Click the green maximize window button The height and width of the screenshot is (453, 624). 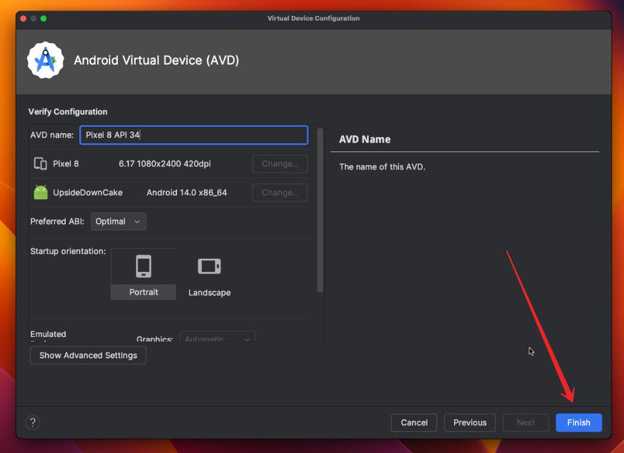43,18
